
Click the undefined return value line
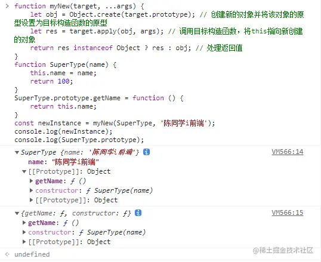(x=32, y=254)
